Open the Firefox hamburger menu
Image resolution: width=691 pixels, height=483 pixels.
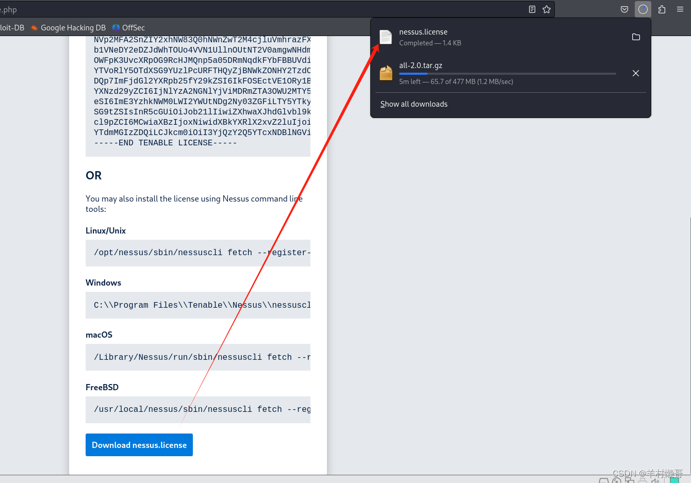[x=680, y=9]
